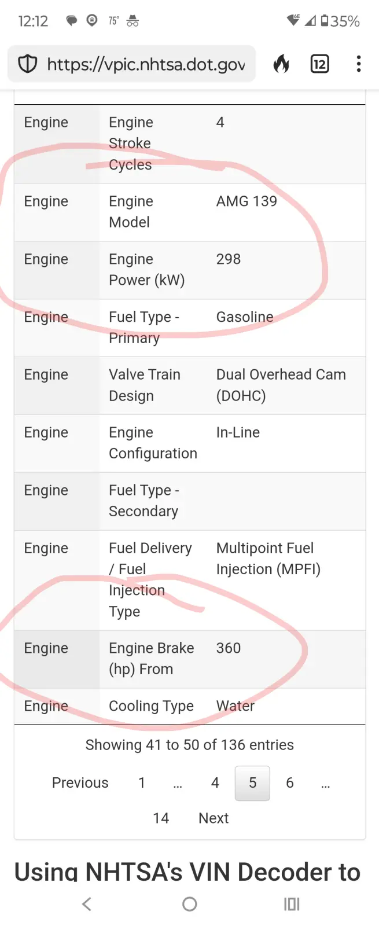
Task: Tap the fire clear-data icon
Action: click(x=282, y=64)
